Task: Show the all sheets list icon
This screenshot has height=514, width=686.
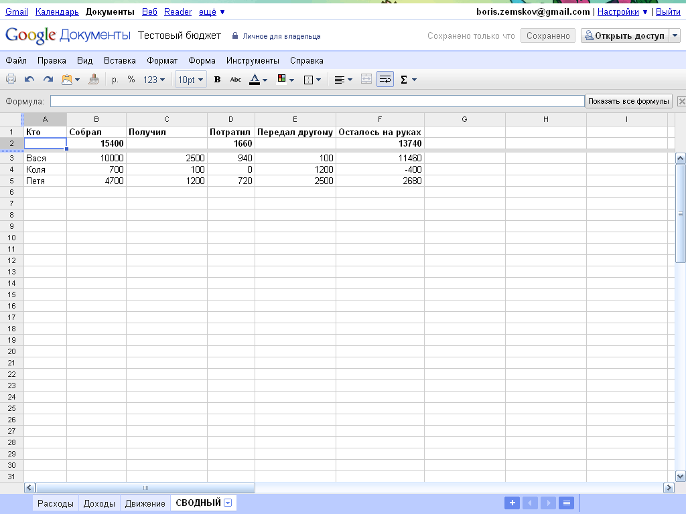Action: pos(566,503)
